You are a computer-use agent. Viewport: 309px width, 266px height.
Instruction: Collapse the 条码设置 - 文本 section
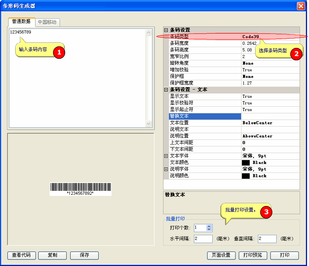[x=166, y=90]
